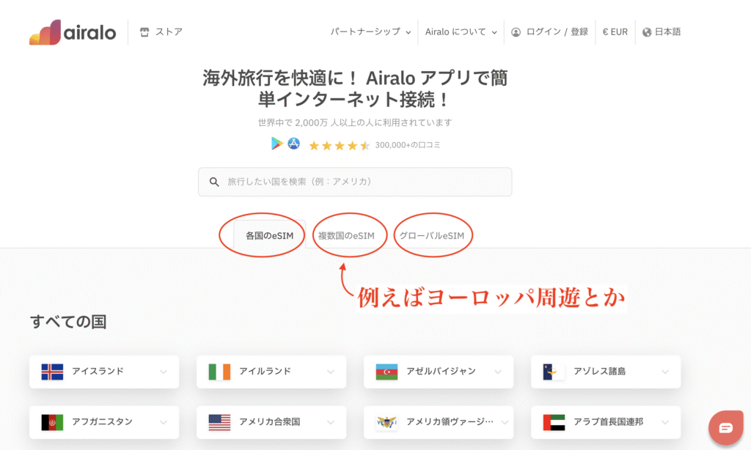Change currency via € EUR
The image size is (751, 450).
click(x=615, y=32)
